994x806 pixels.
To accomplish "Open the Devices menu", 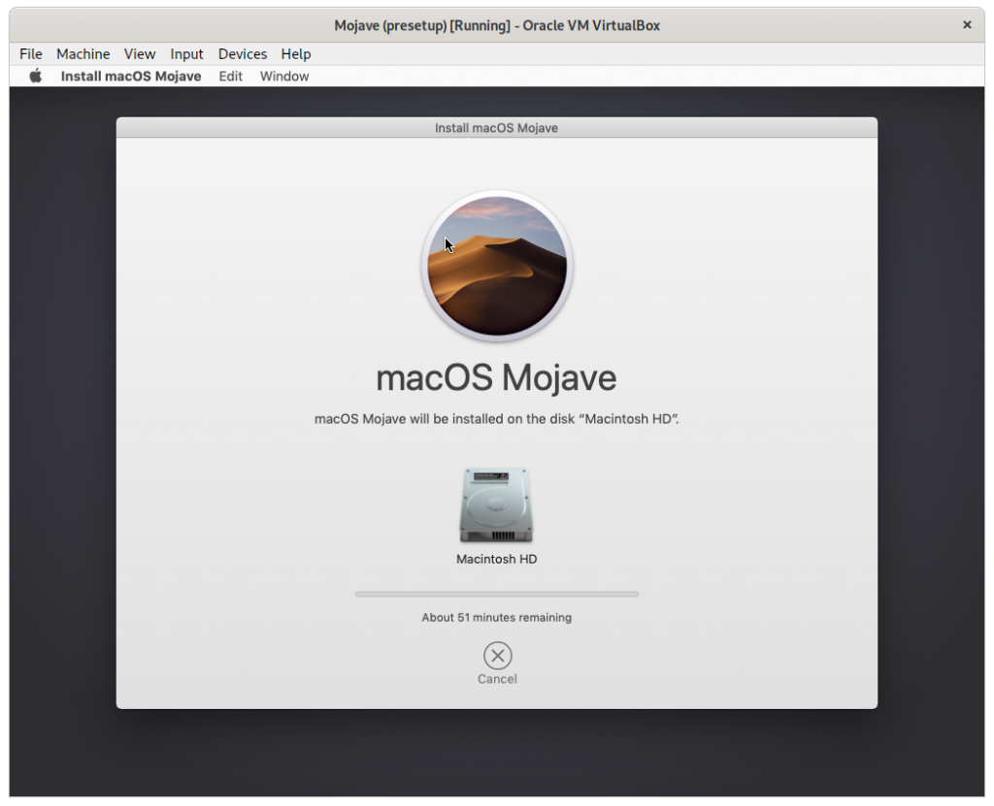I will coord(242,54).
